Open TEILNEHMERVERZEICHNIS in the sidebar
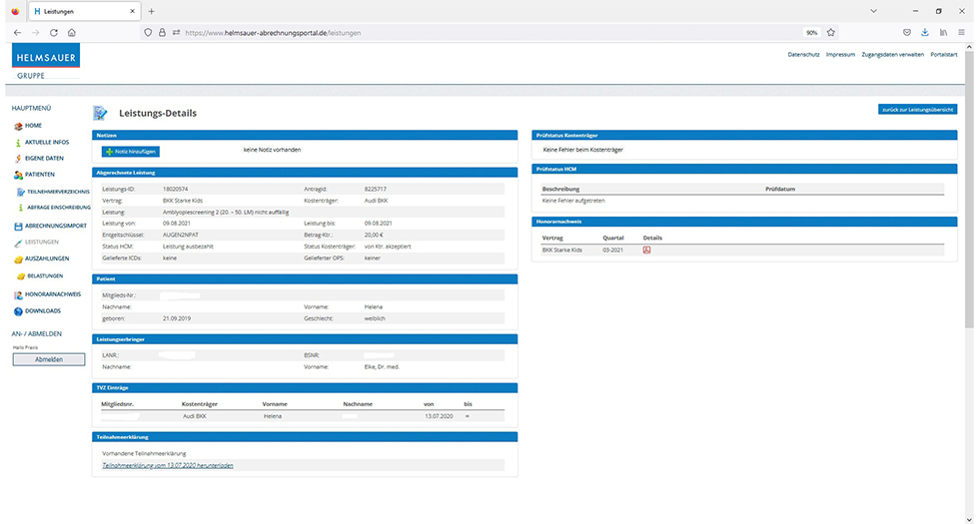Screen dimensions: 979x524 (59, 192)
